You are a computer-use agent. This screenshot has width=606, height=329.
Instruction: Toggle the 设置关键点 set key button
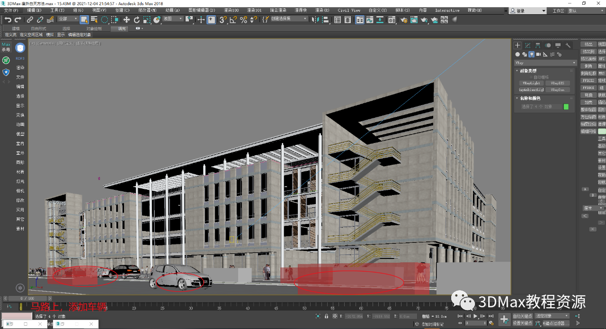coord(523,323)
